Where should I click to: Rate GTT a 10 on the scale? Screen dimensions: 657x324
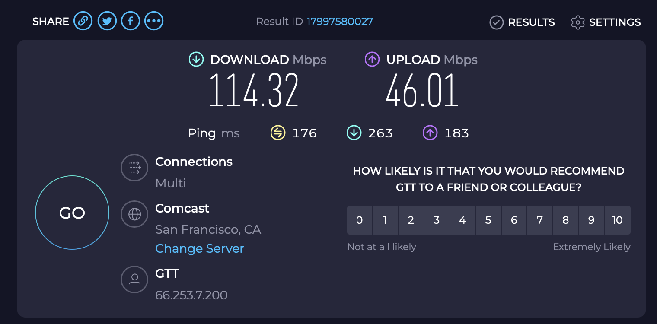[617, 220]
